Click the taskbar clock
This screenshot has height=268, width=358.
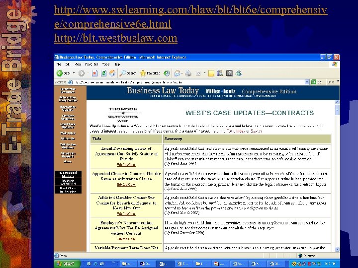tap(330, 264)
